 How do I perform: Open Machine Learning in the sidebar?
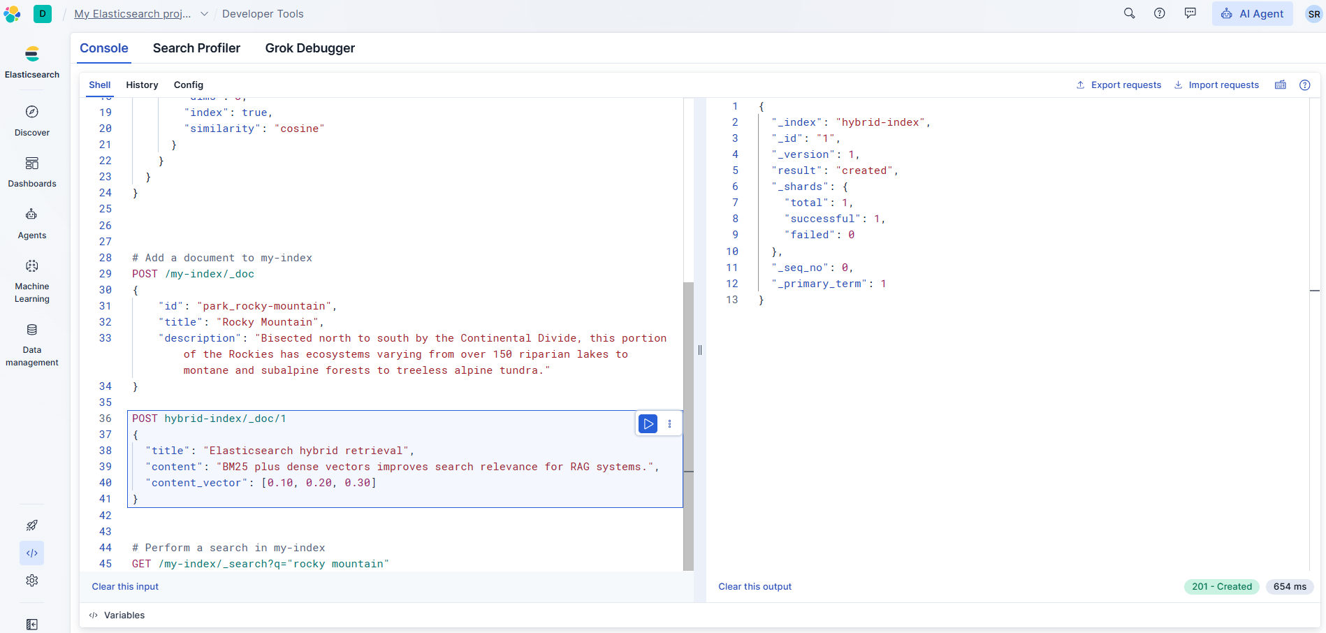coord(32,281)
